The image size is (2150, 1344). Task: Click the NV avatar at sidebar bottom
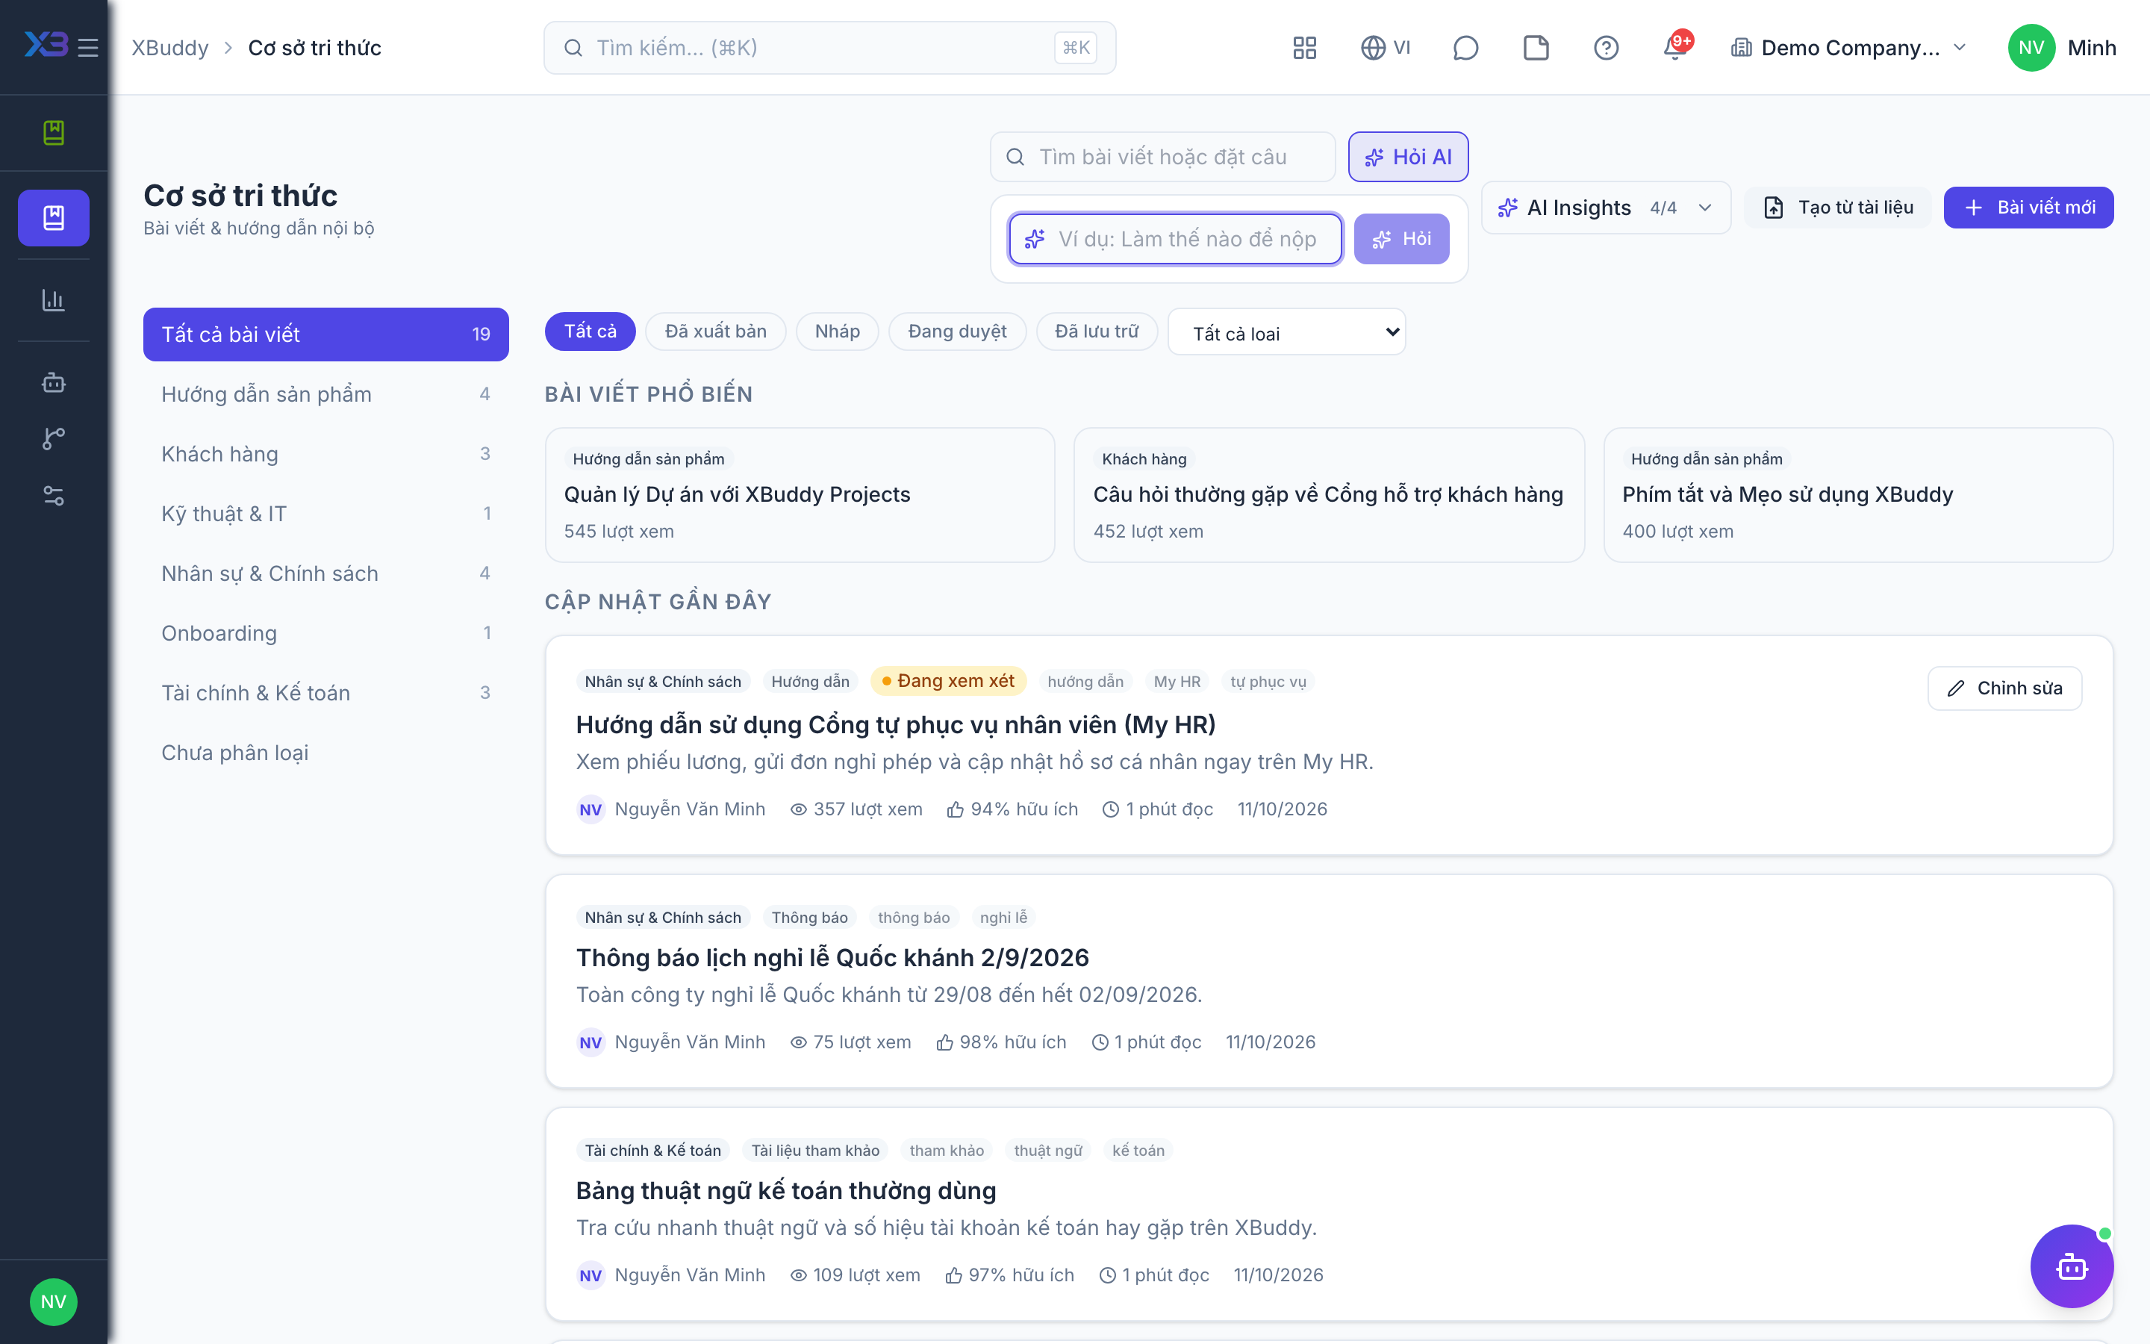[53, 1301]
